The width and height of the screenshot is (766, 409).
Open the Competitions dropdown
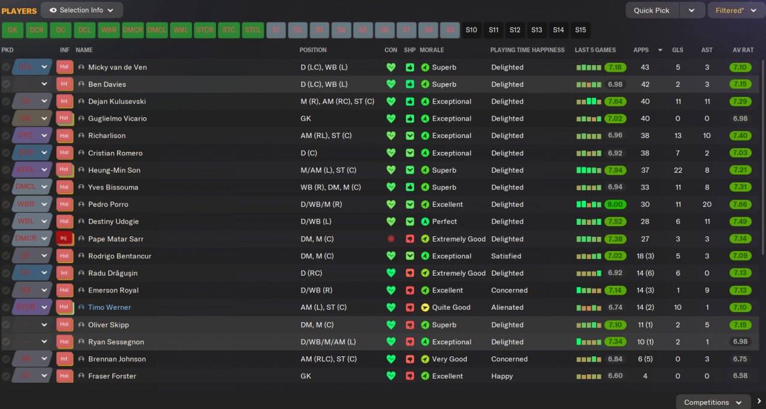[713, 402]
